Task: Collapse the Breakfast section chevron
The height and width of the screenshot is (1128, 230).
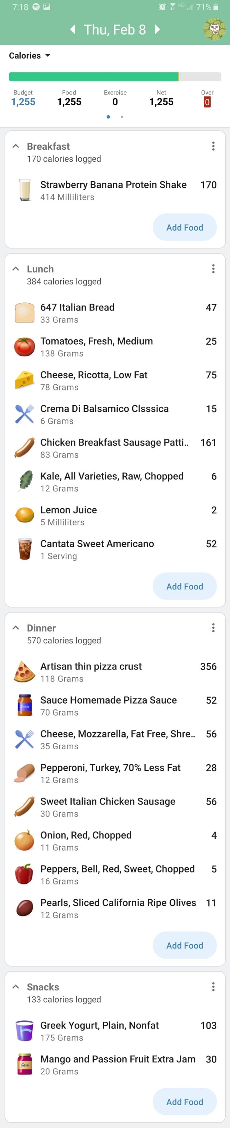Action: pos(16,146)
